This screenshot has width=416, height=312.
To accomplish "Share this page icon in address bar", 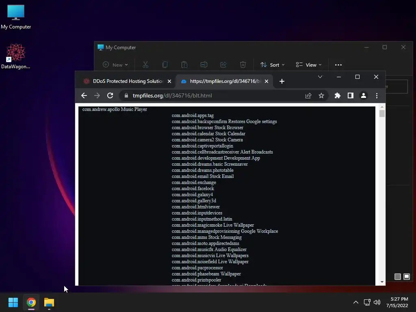I will tap(308, 95).
